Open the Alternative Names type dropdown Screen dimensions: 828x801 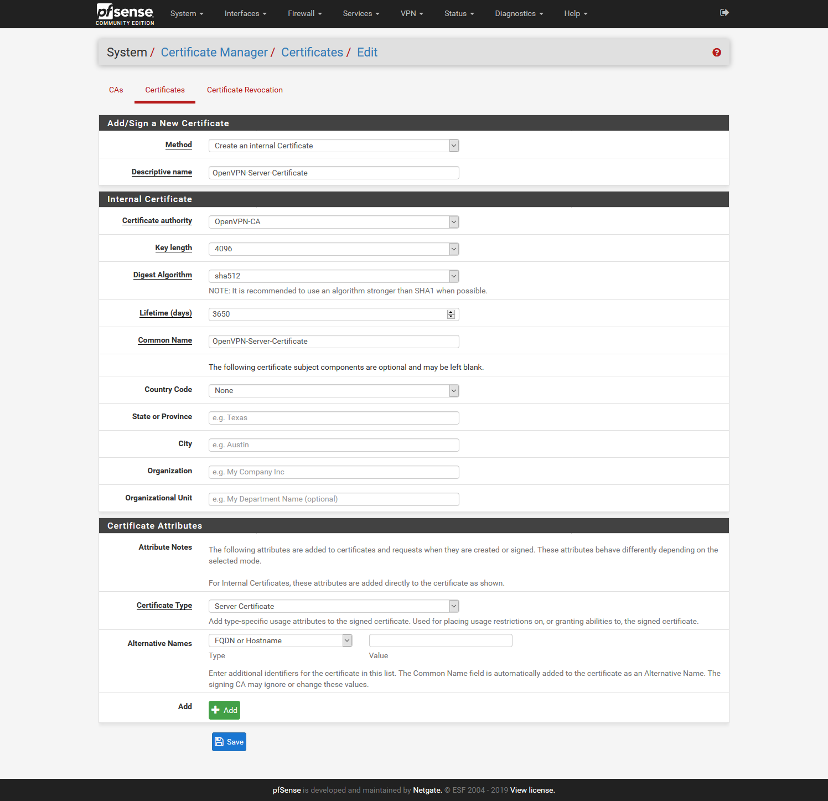[281, 640]
